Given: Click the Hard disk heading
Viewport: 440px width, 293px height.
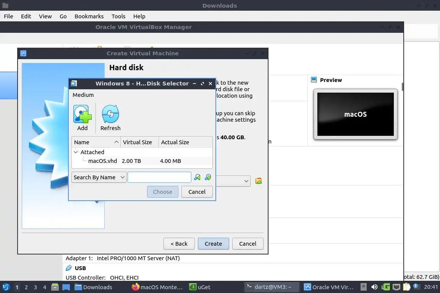Looking at the screenshot, I should 126,68.
